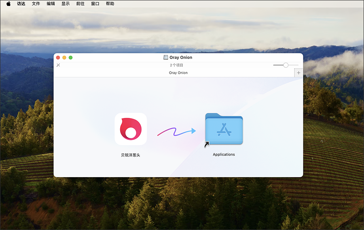Click the Oray Onion window title text
Image resolution: width=364 pixels, height=230 pixels.
point(181,57)
